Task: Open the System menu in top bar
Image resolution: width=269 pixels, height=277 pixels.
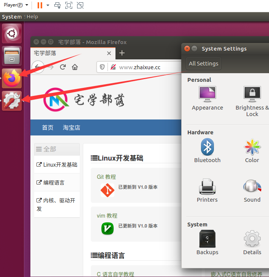Action: point(12,17)
